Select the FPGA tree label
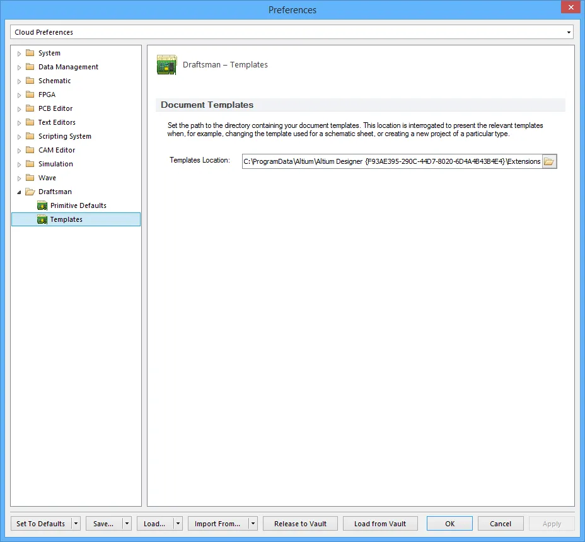The image size is (585, 542). pos(47,95)
